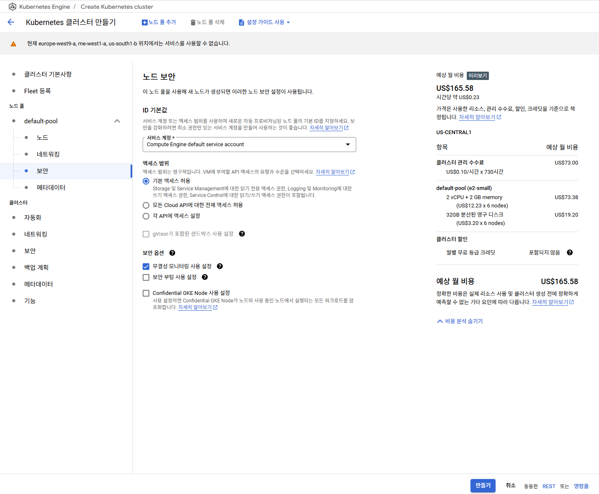
Task: Open help for gVisor sandbox option
Action: pos(242,234)
